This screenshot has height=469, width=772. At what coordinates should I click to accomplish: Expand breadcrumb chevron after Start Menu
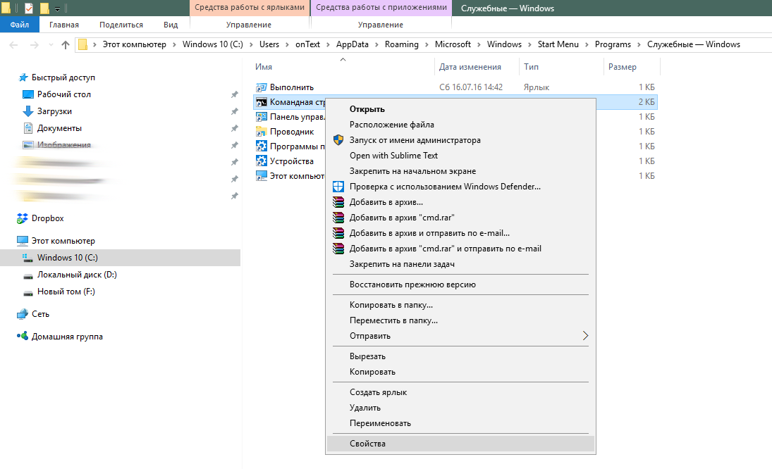[587, 45]
